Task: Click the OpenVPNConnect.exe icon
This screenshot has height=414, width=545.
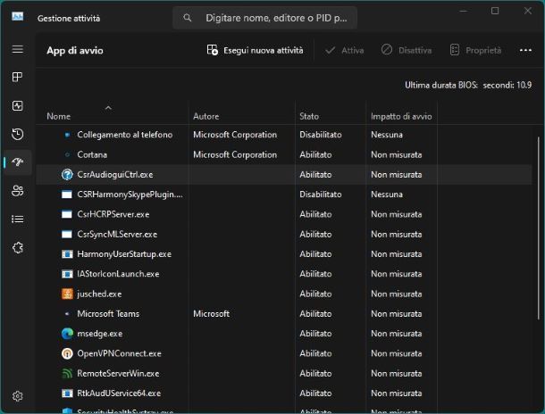Action: pos(67,353)
